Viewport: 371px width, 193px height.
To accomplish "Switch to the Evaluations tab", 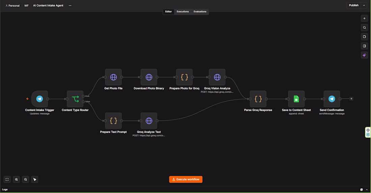I will pyautogui.click(x=200, y=11).
